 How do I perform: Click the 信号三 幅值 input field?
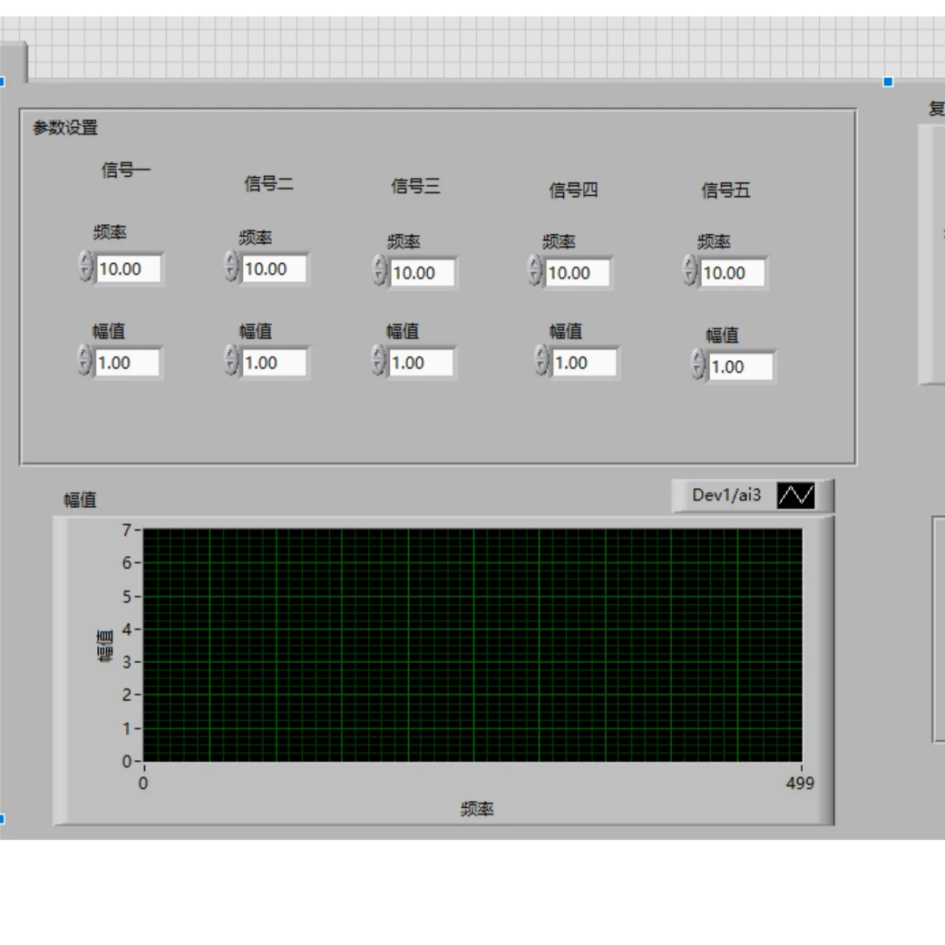pyautogui.click(x=422, y=363)
